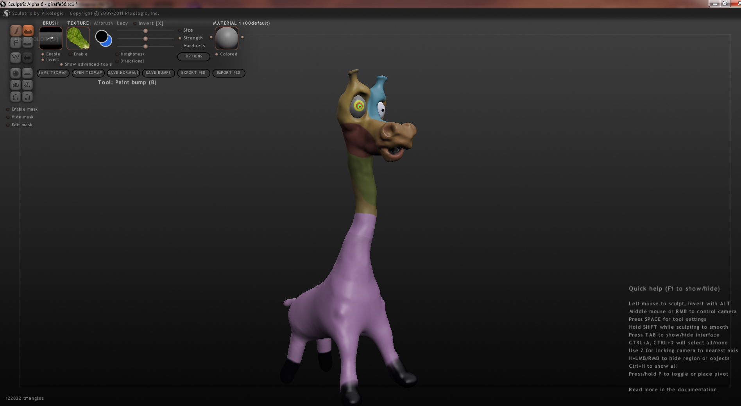Open the OPTIONS button
Screen dimensions: 741x406
tap(194, 57)
